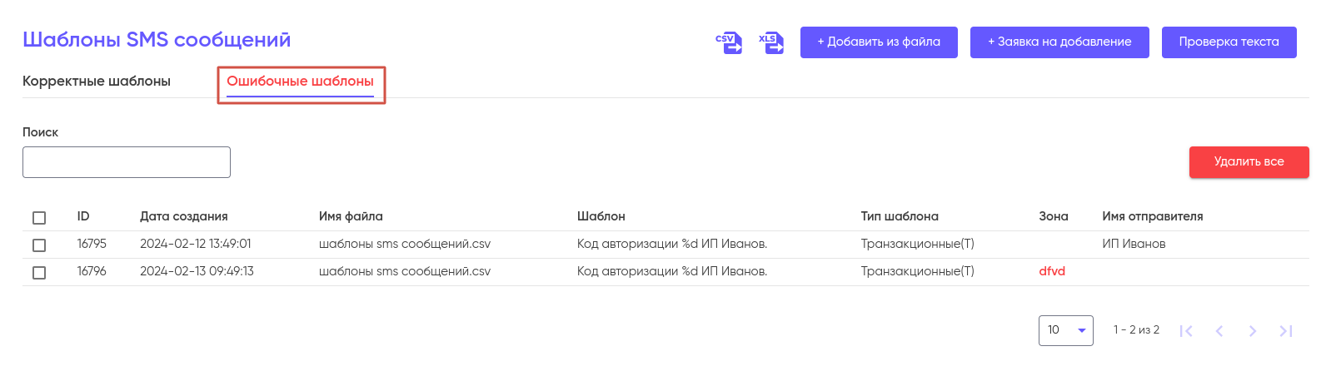The image size is (1331, 381).
Task: Go to first page of results
Action: tap(1186, 331)
